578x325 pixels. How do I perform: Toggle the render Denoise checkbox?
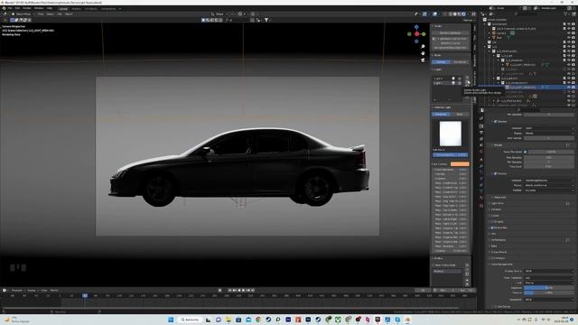[496, 173]
